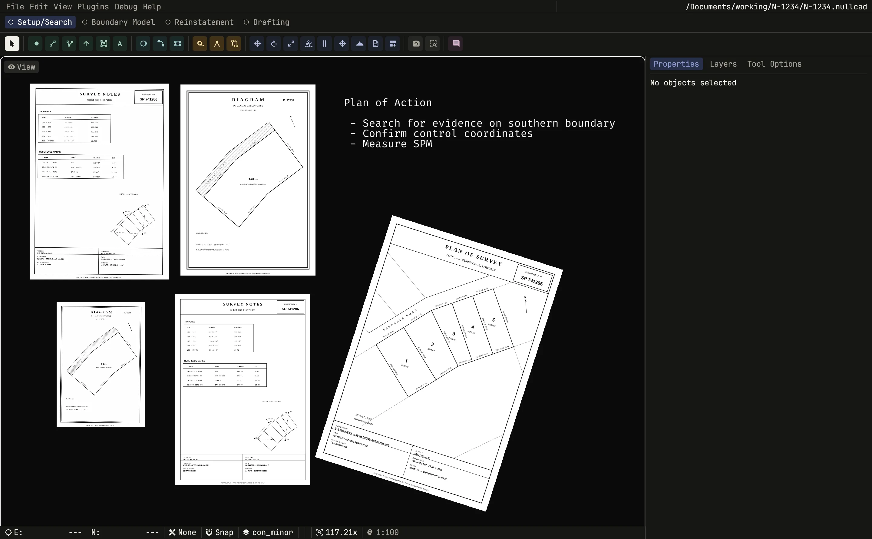Select the point (dot) drawing tool

click(36, 44)
